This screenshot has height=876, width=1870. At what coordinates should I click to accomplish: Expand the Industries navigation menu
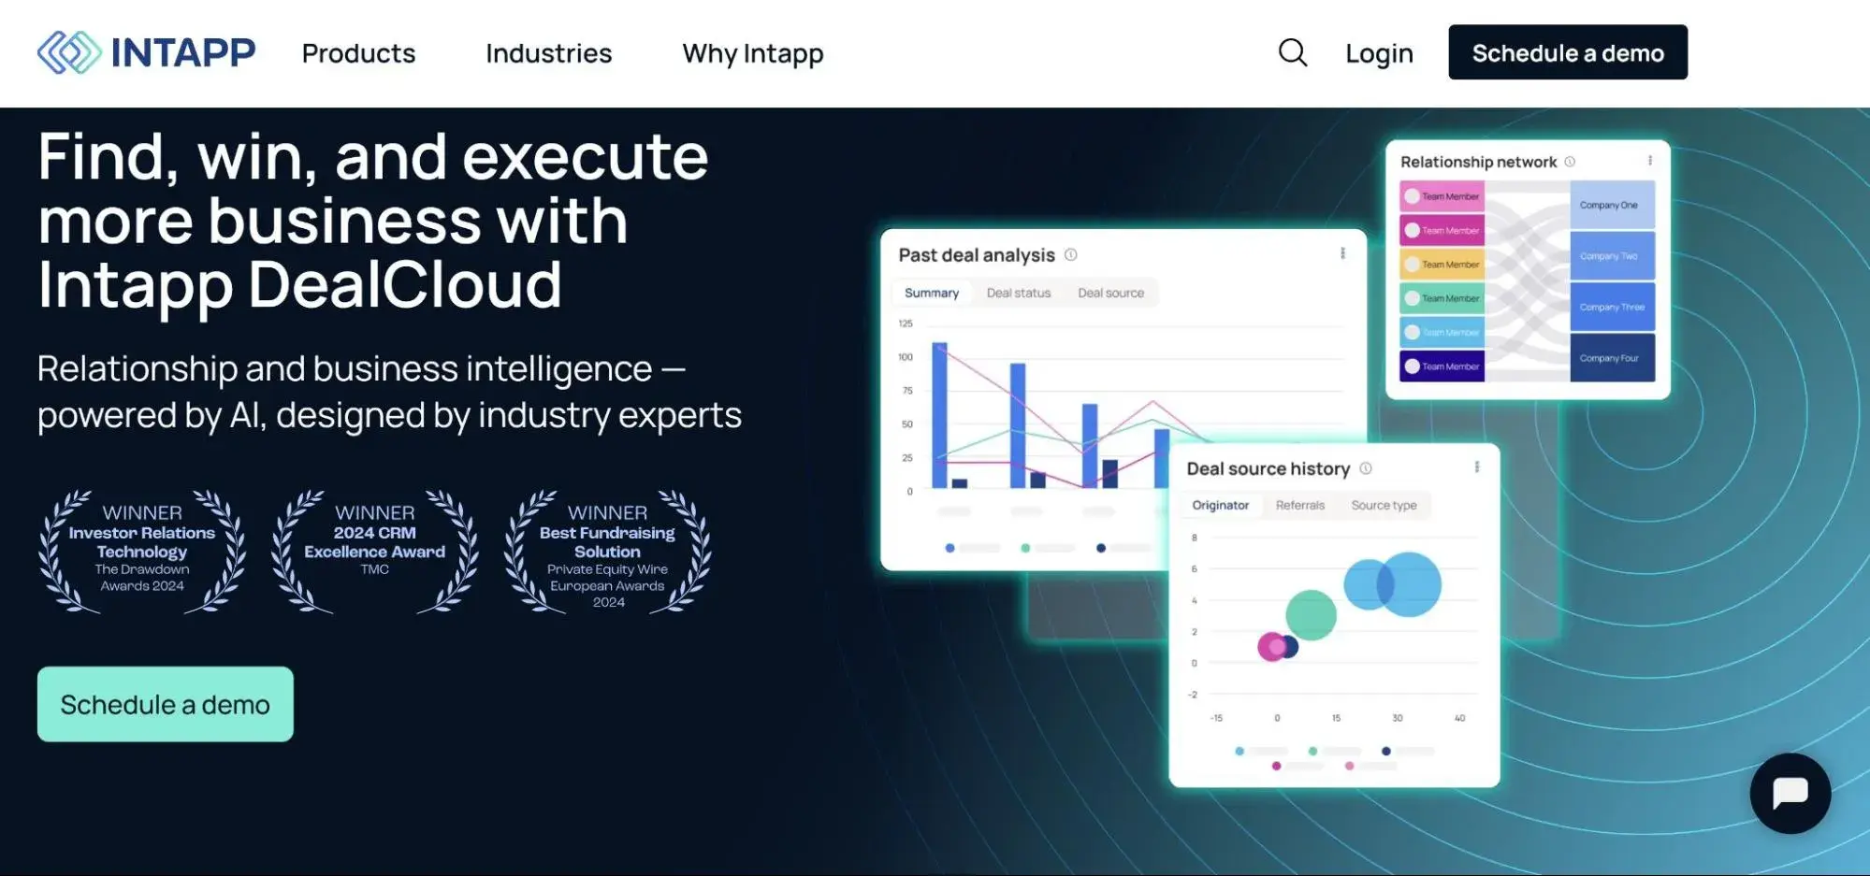pos(548,53)
